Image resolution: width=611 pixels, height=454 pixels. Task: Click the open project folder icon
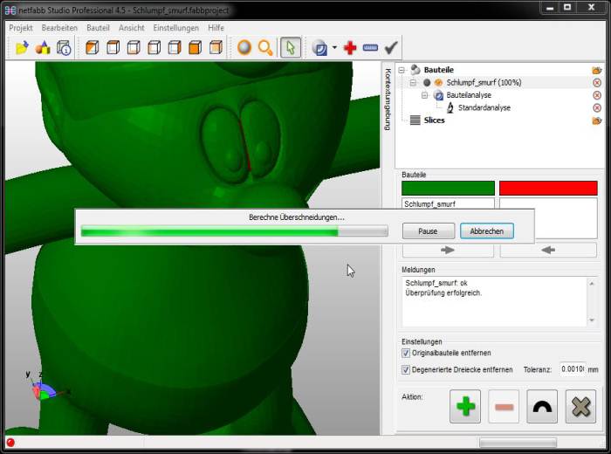tap(22, 48)
